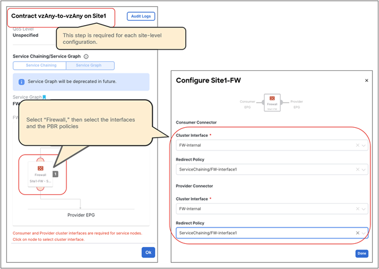Open Provider Connector Redirect Policy dropdown
This screenshot has width=379, height=269.
click(x=272, y=233)
